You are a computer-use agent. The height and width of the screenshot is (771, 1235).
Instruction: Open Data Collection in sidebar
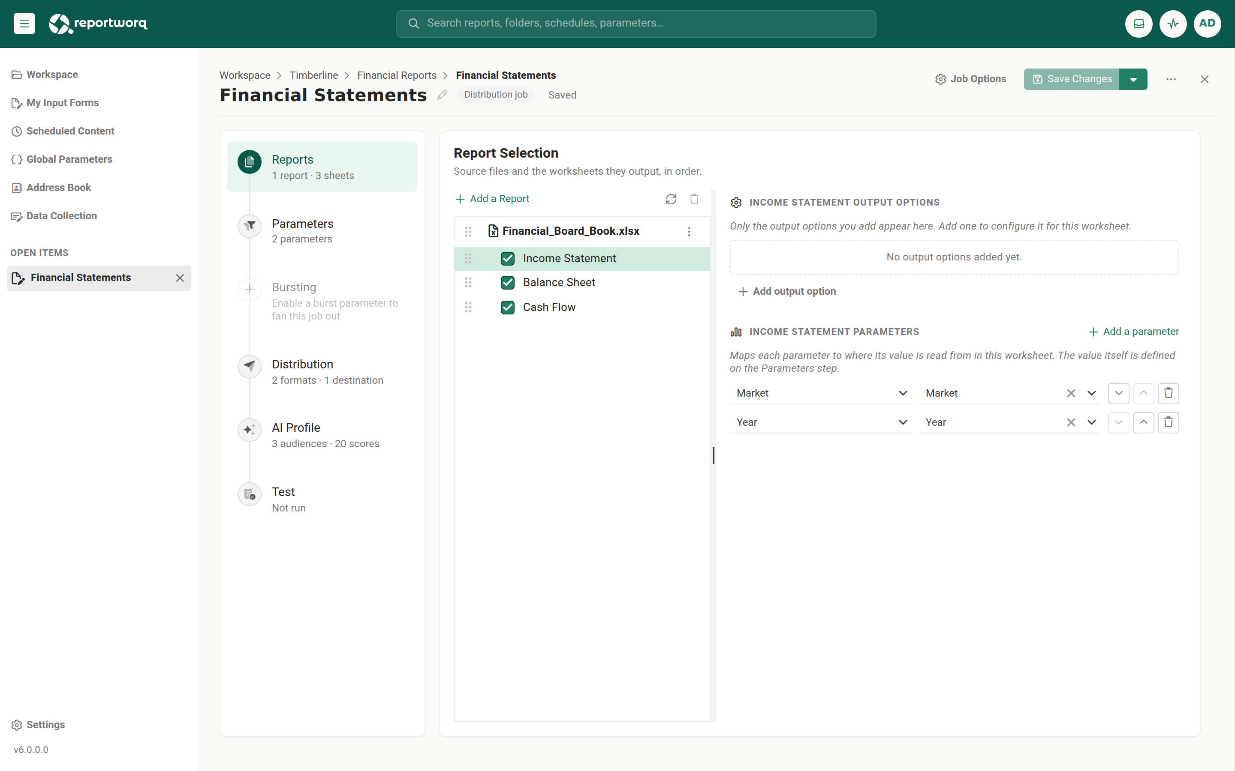coord(54,216)
